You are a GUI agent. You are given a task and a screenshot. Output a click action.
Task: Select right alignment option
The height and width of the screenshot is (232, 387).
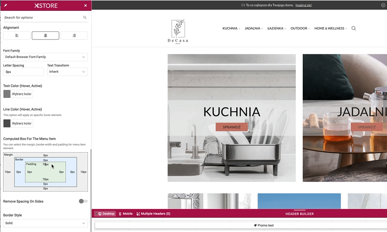tap(74, 36)
